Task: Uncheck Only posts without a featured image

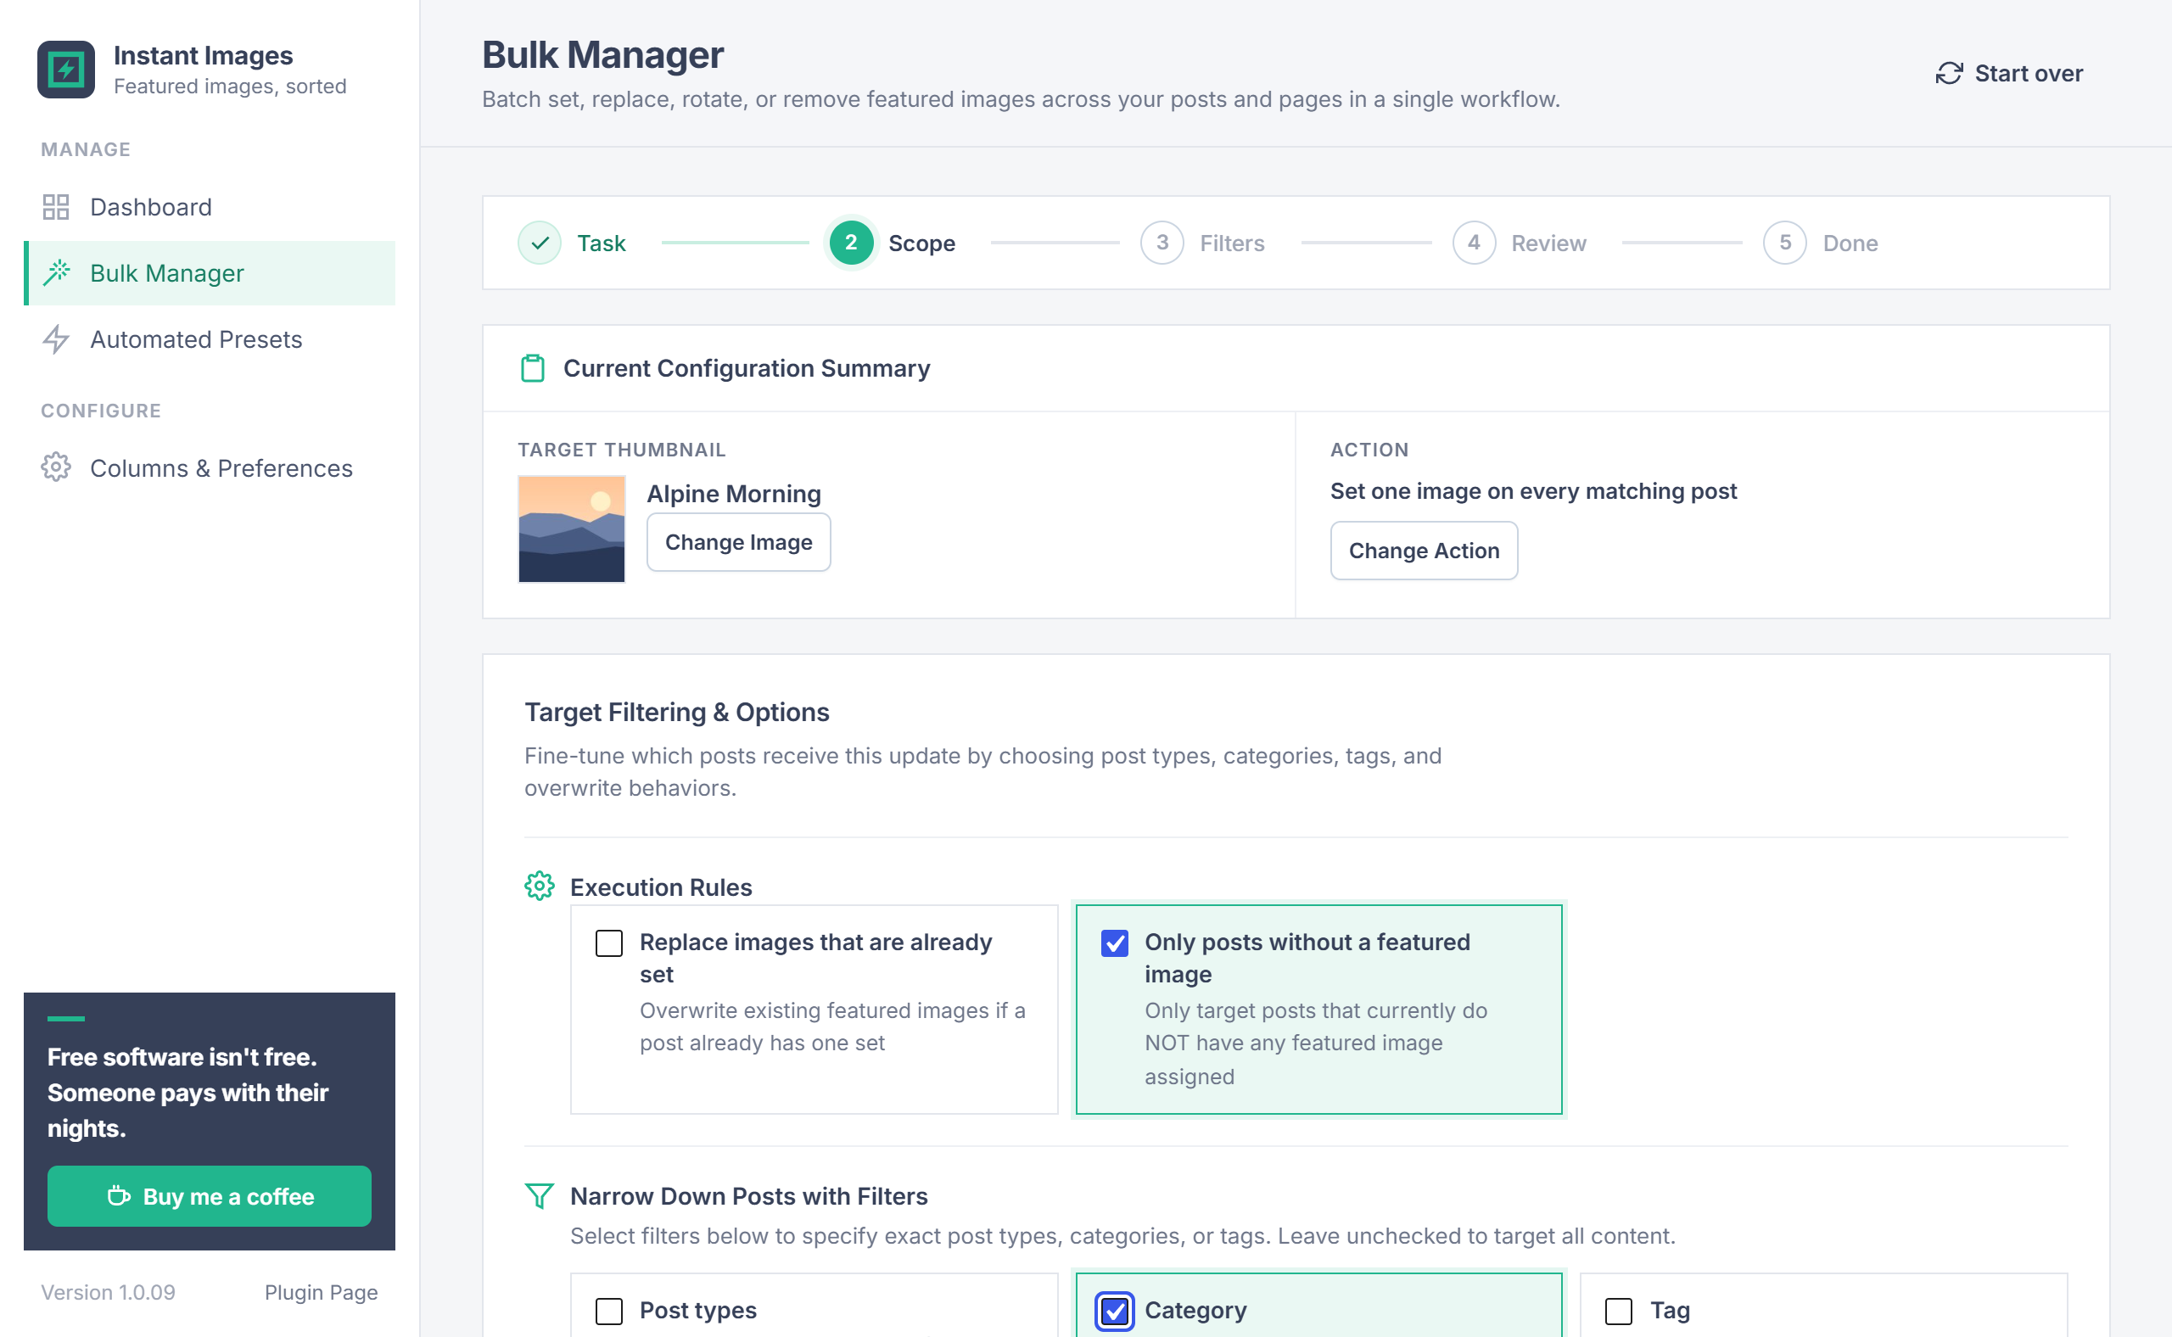Action: [x=1114, y=943]
